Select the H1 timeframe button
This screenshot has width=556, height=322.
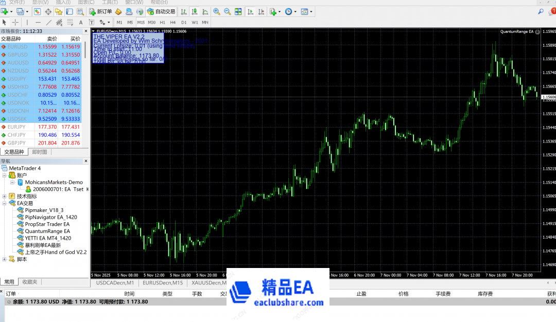tap(162, 22)
